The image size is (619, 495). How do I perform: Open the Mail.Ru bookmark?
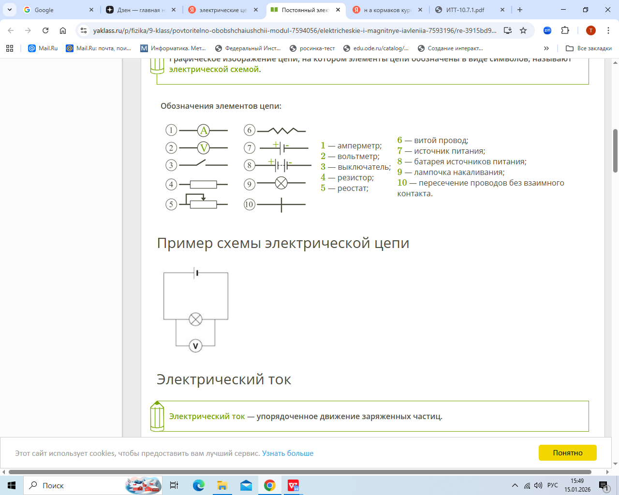(43, 48)
